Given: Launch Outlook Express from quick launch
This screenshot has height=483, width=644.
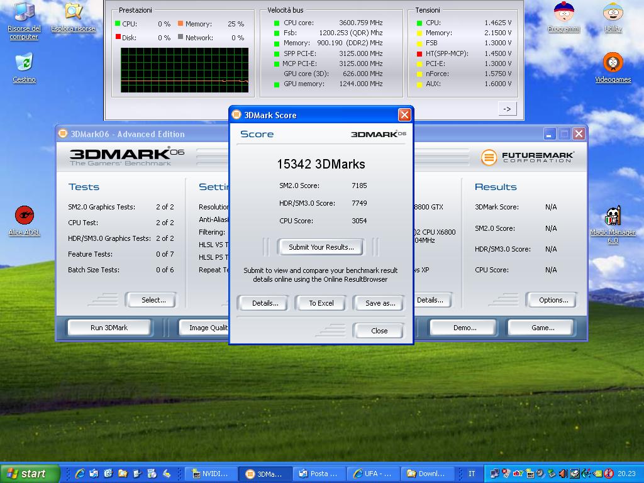Looking at the screenshot, I should click(x=94, y=474).
